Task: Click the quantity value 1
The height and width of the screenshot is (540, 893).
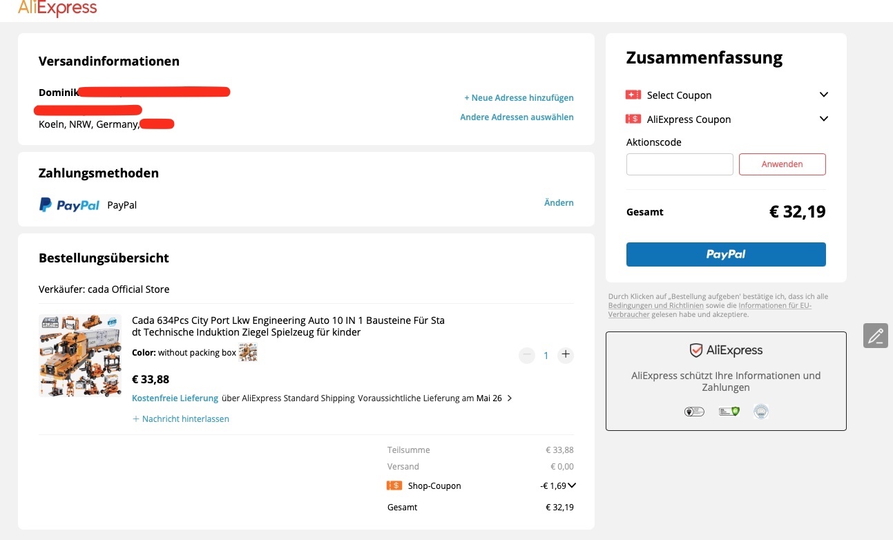Action: tap(546, 356)
